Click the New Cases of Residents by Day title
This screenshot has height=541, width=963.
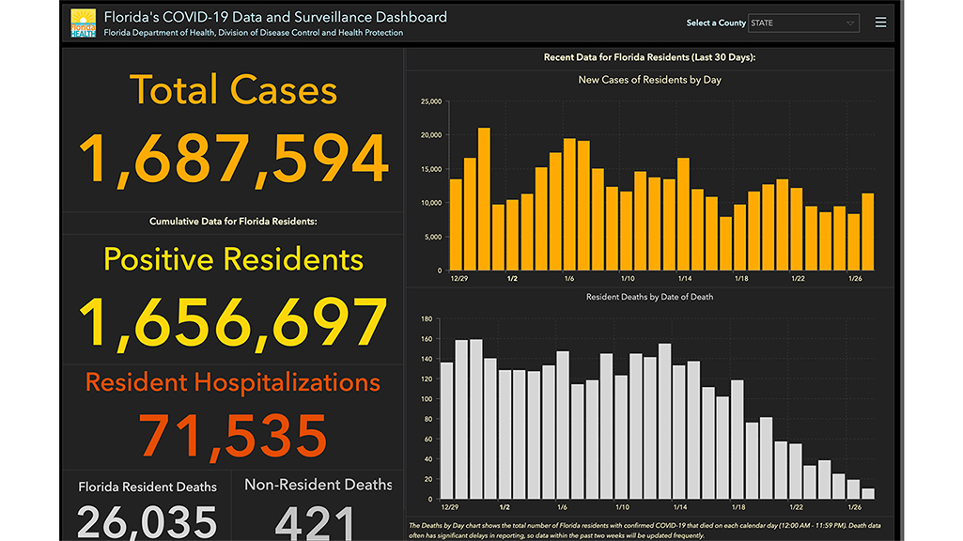649,80
